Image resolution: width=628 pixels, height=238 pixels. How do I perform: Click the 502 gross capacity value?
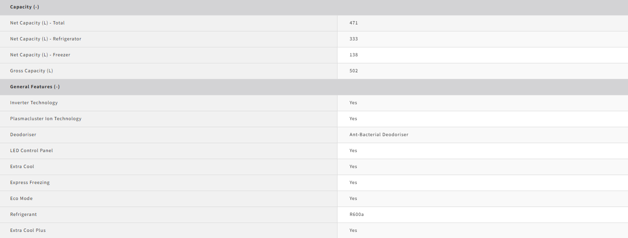coord(353,71)
